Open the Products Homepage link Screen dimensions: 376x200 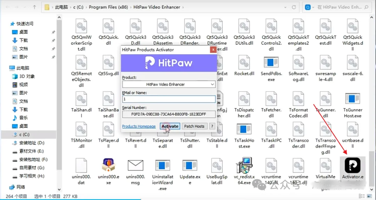tap(139, 126)
